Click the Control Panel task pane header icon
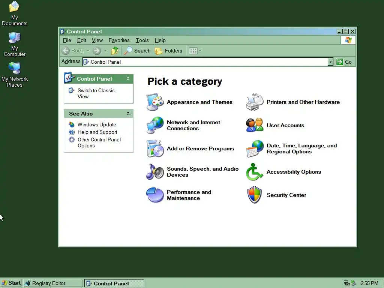The width and height of the screenshot is (384, 288). click(x=69, y=78)
